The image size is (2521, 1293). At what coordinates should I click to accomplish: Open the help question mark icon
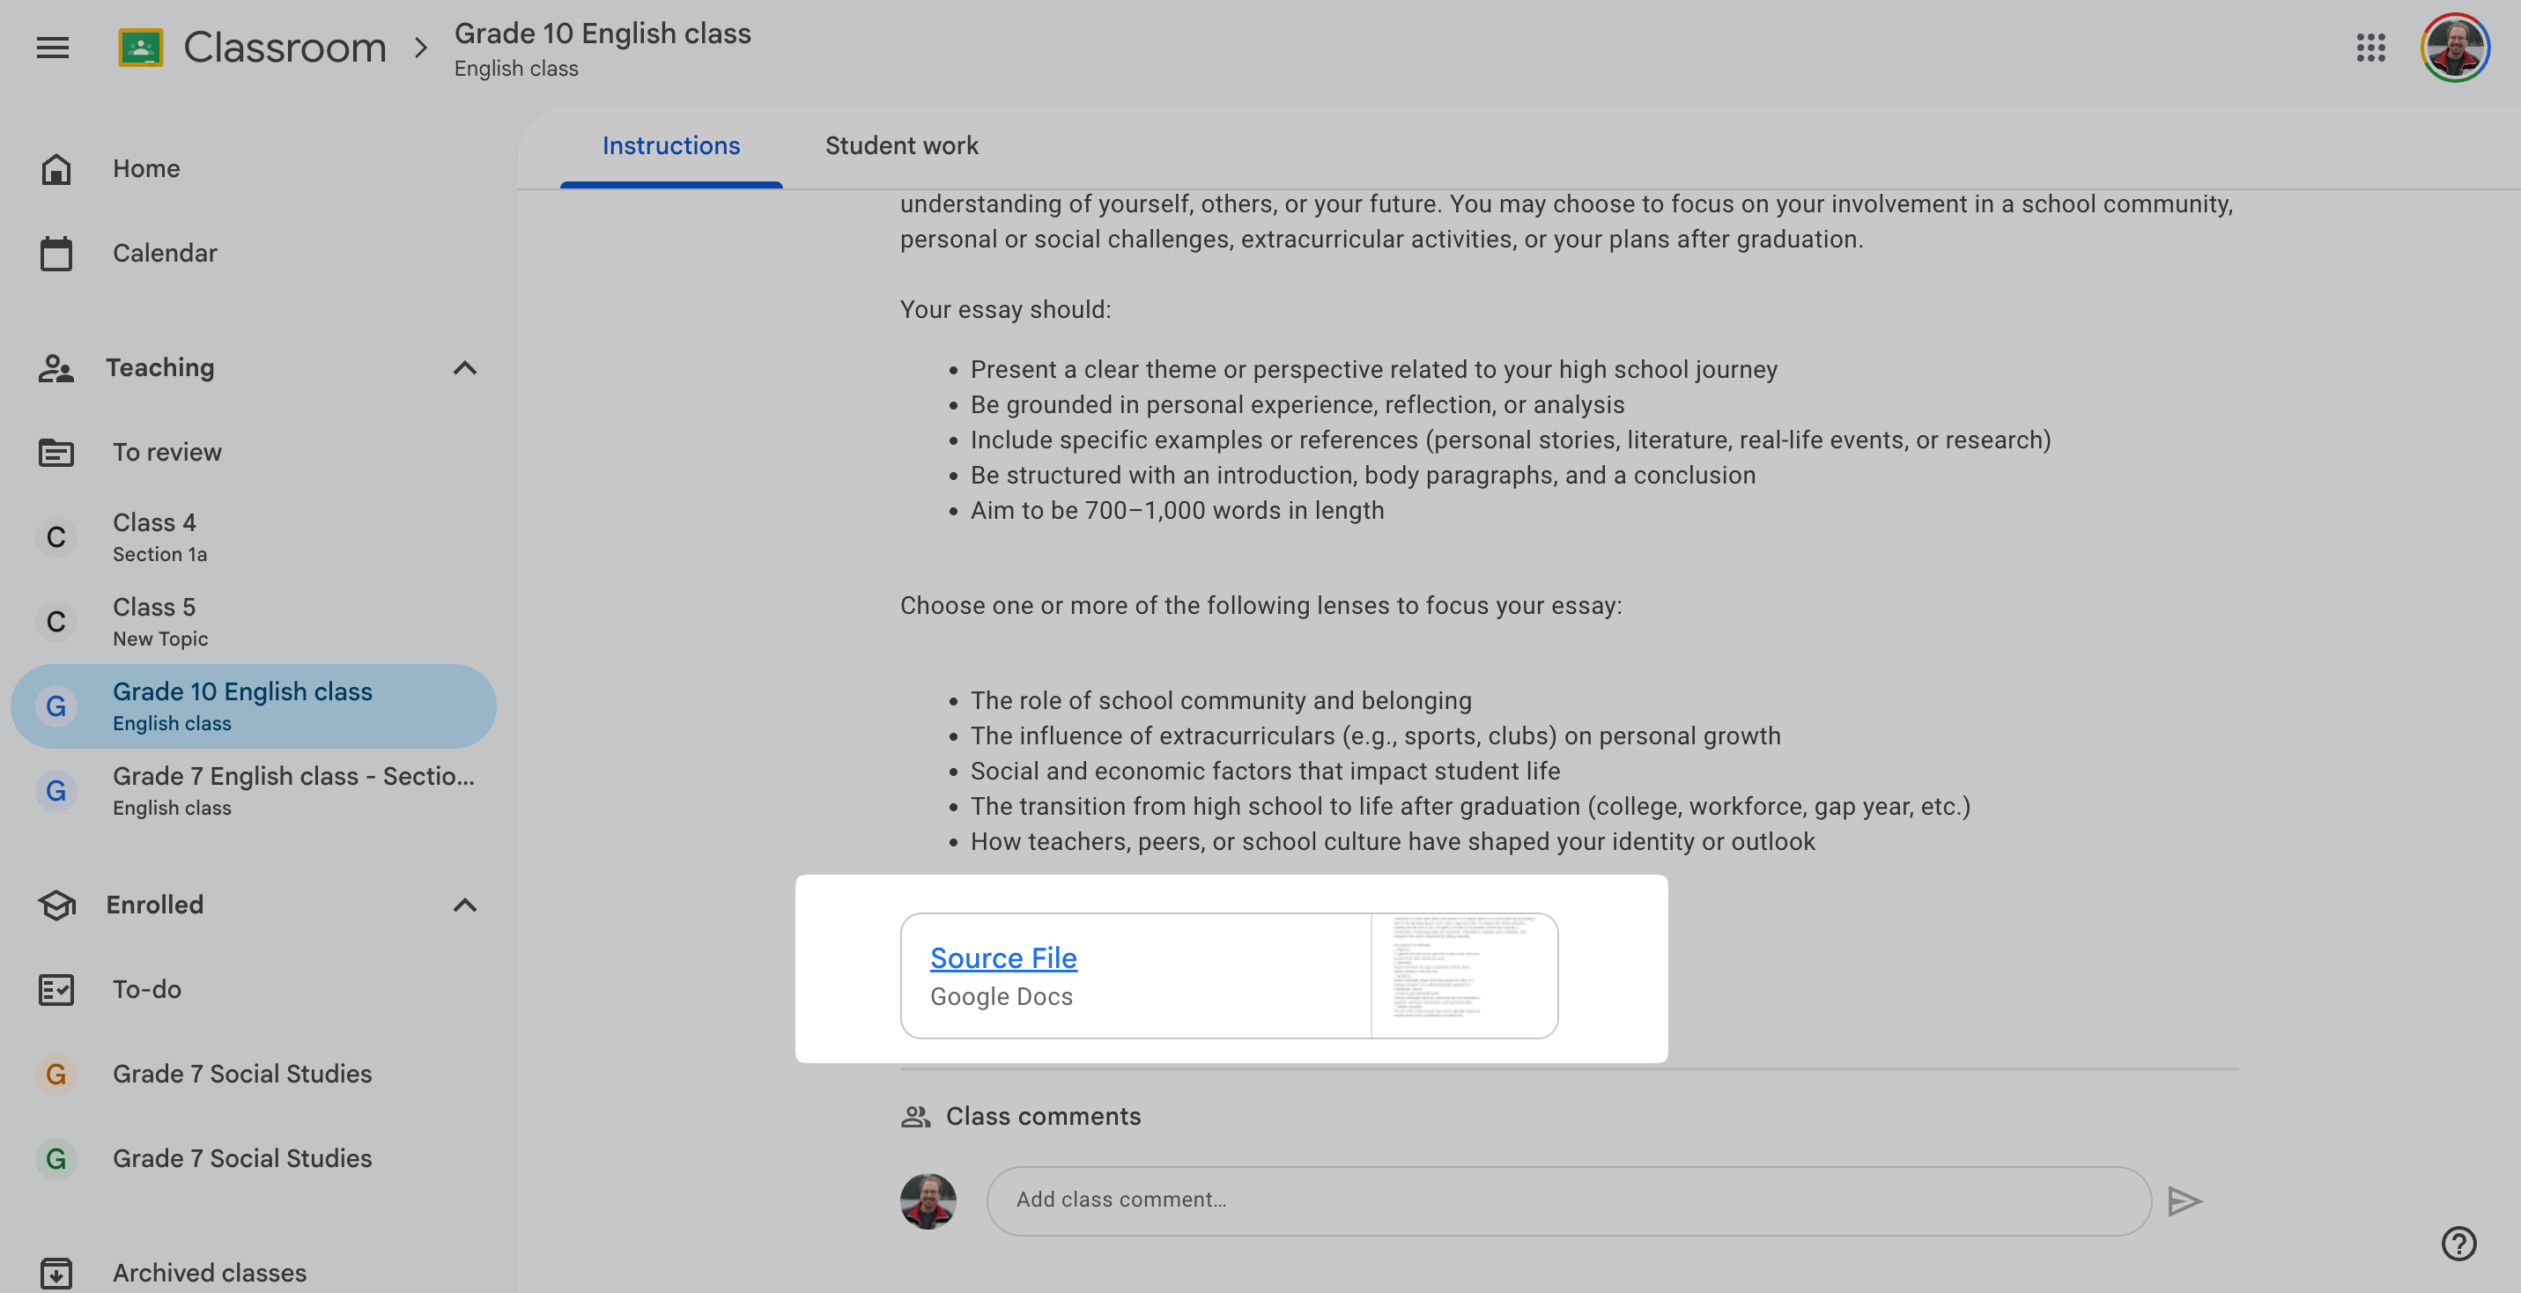coord(2458,1243)
